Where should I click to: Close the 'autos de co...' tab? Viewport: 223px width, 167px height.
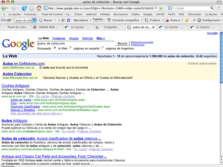tap(153, 27)
